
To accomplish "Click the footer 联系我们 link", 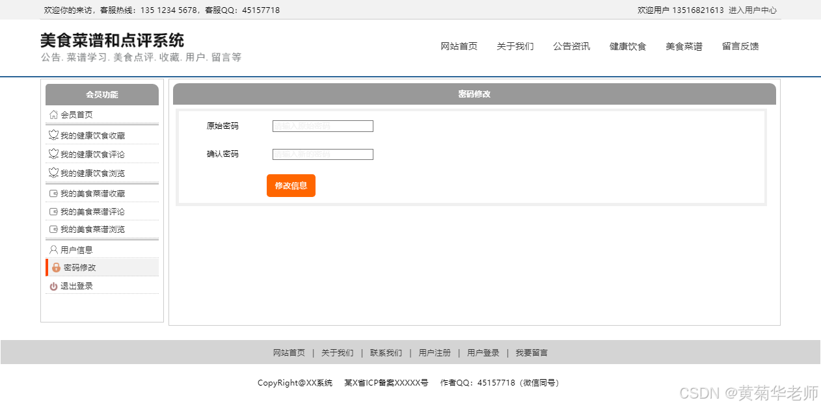I will 386,353.
